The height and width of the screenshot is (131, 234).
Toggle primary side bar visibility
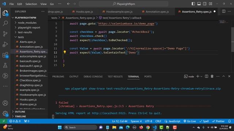tap(193, 4)
